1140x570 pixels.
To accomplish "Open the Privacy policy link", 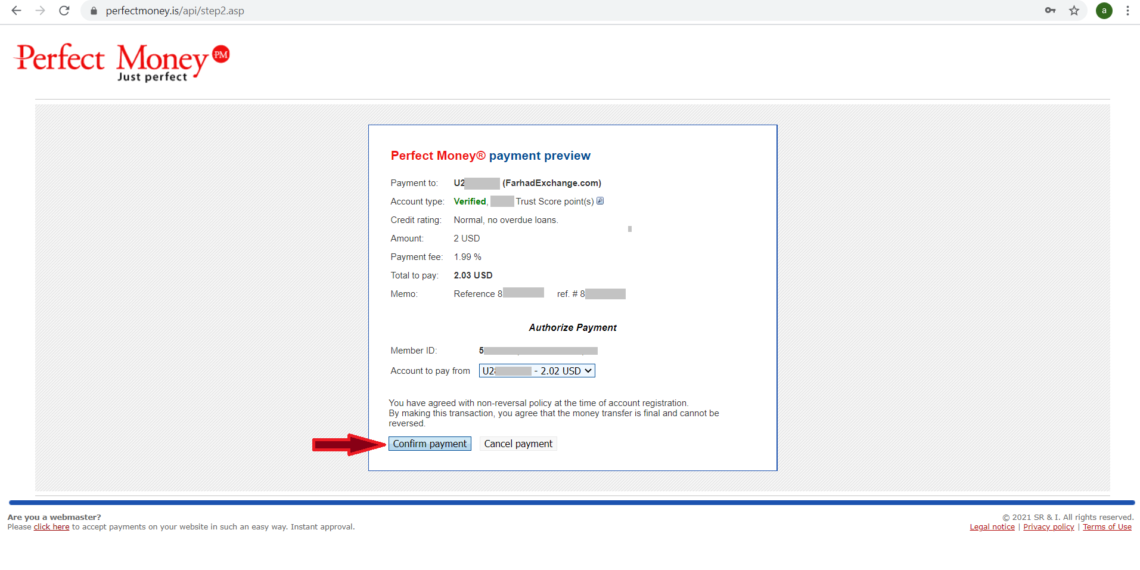I will coord(1048,527).
